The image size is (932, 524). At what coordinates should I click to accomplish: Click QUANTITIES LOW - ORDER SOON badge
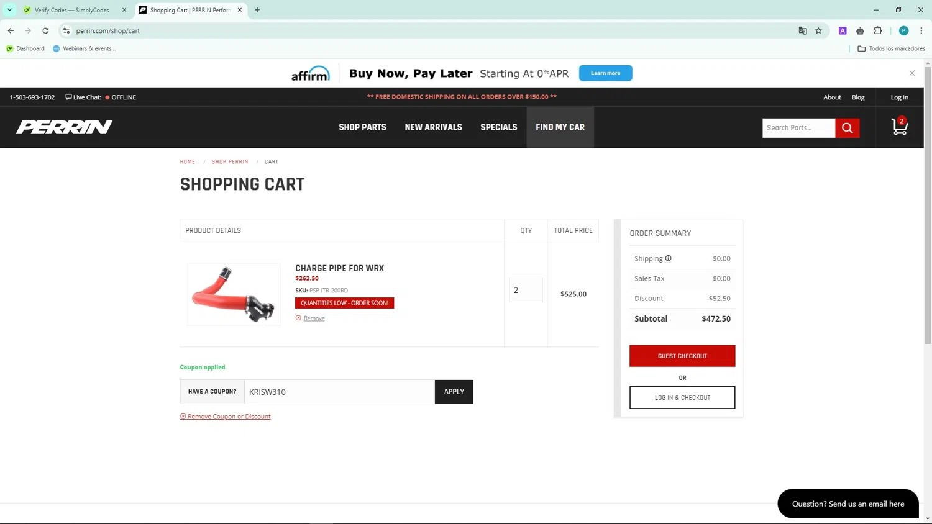(x=344, y=303)
